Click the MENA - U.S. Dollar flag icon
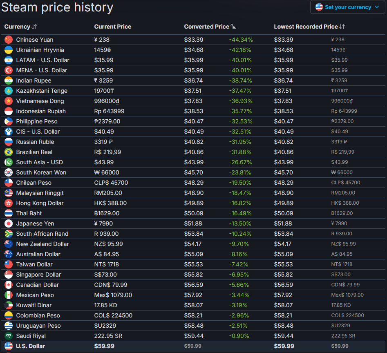 9,70
